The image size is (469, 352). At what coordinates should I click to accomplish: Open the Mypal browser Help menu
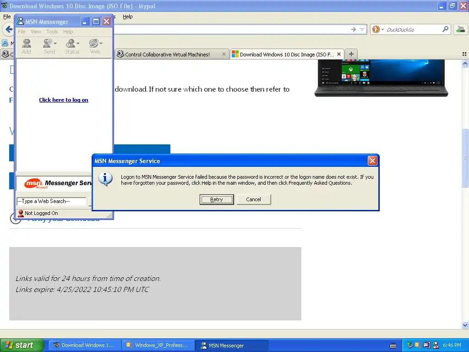click(x=128, y=16)
